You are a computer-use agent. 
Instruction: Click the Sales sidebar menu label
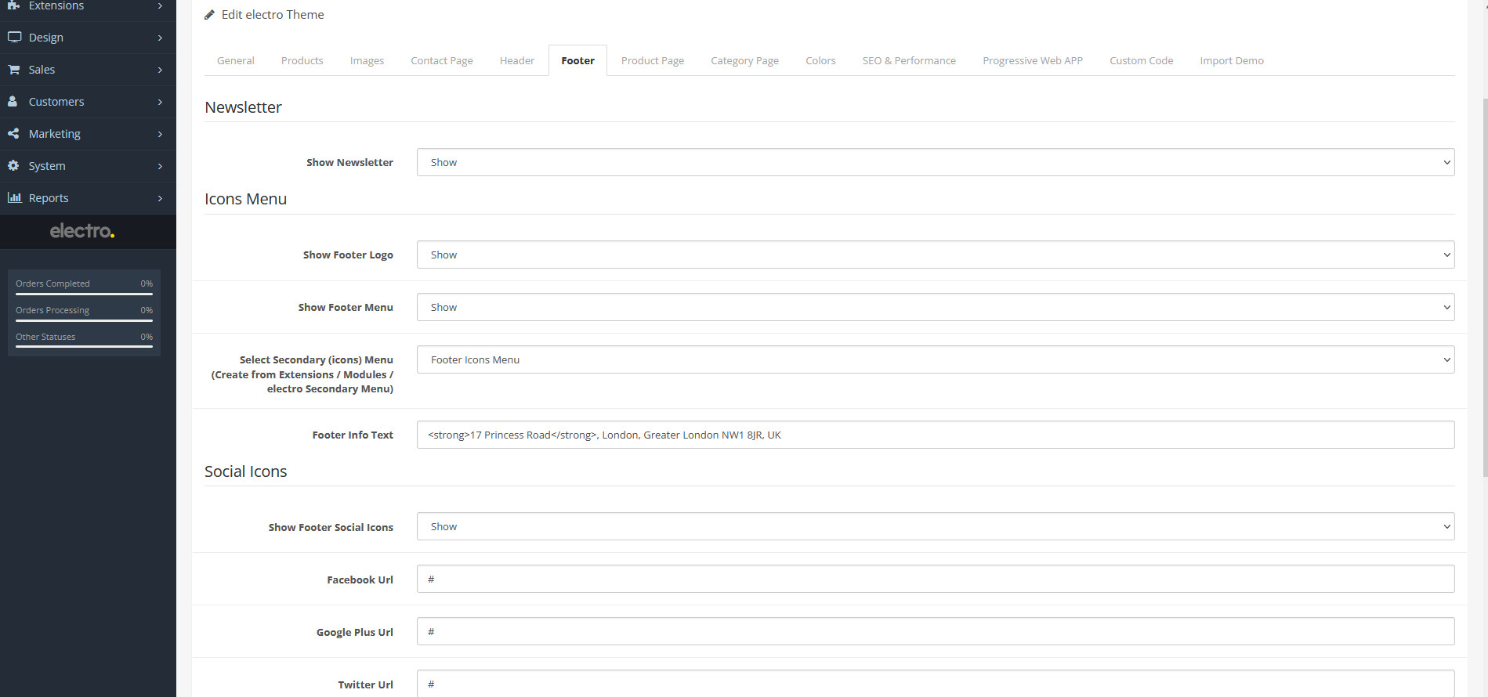click(x=42, y=70)
